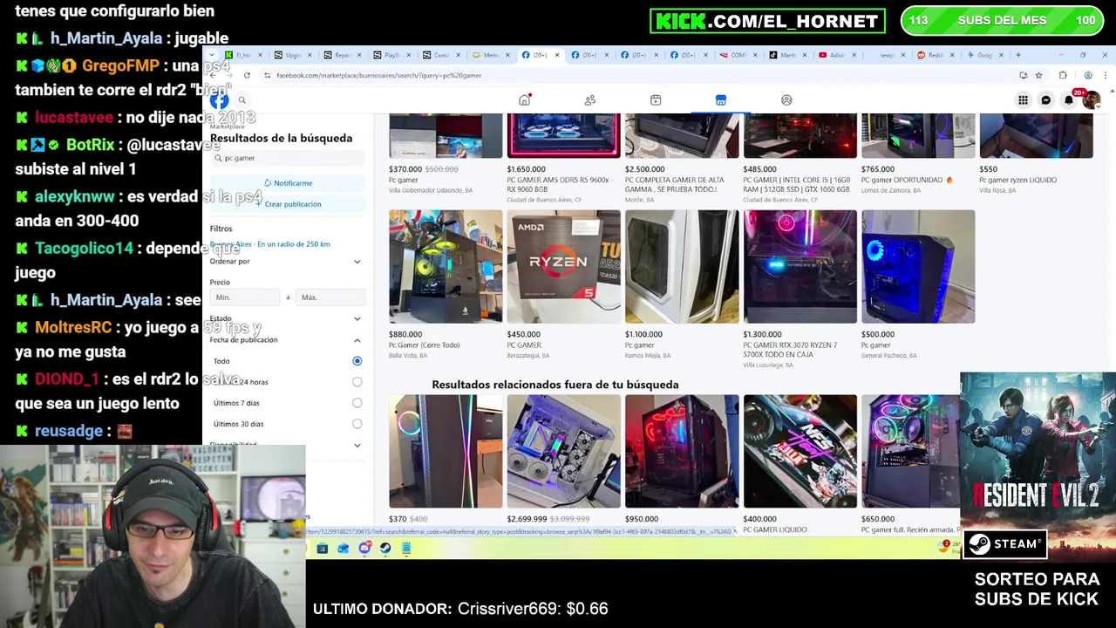The width and height of the screenshot is (1116, 628).
Task: Open the profile avatar account menu
Action: [x=1091, y=100]
